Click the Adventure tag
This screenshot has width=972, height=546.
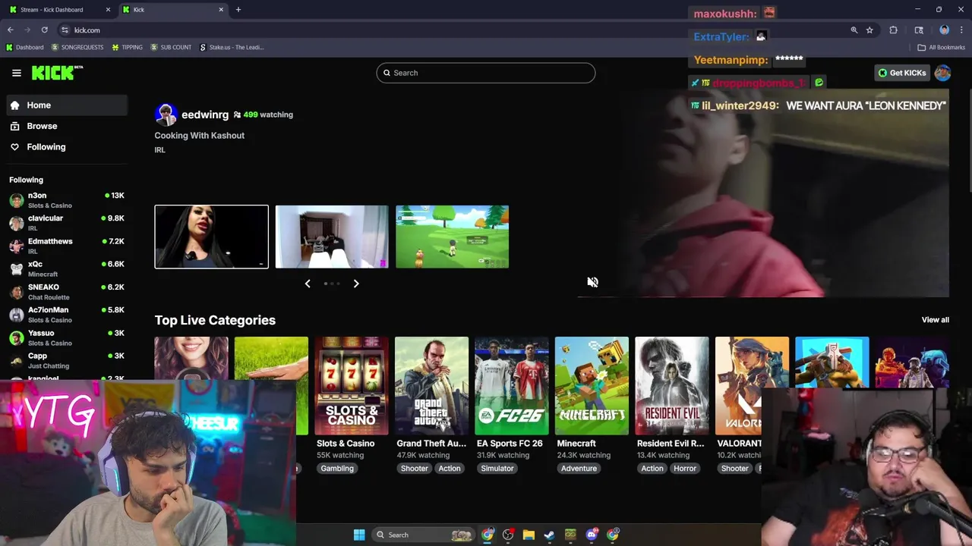coord(579,469)
